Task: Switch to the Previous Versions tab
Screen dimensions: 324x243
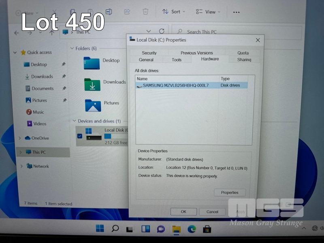Action: tap(196, 53)
